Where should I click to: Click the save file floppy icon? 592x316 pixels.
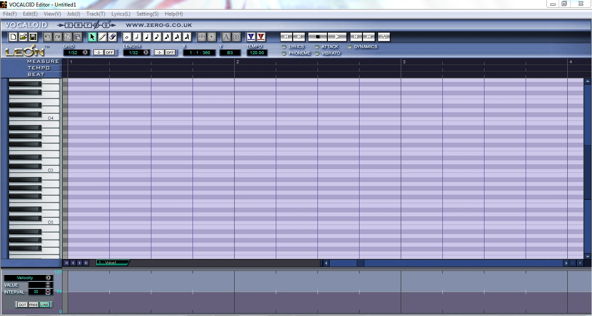[x=33, y=37]
